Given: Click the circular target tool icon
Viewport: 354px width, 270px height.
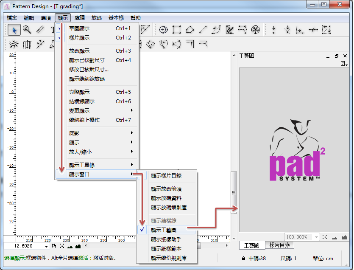Looking at the screenshot, I should click(255, 30).
